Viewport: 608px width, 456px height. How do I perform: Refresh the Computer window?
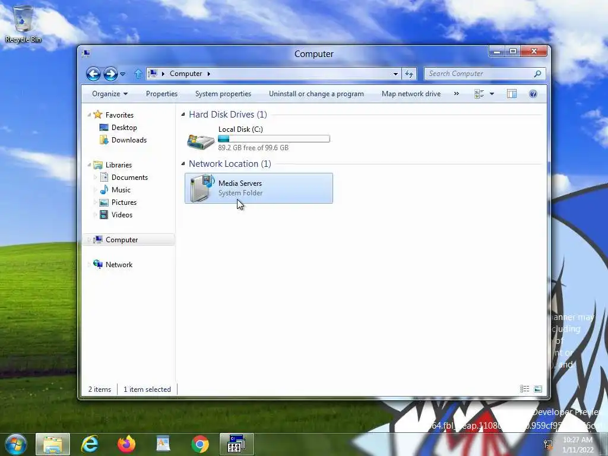coord(409,74)
